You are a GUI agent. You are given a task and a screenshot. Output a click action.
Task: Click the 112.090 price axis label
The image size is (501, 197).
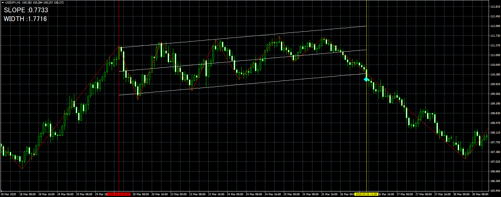tap(495, 26)
